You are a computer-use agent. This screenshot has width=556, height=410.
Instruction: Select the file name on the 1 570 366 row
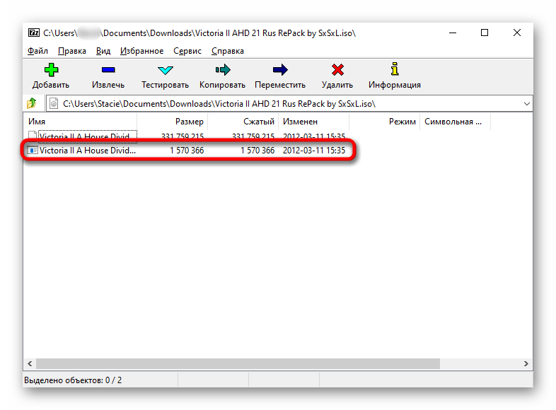click(x=88, y=151)
